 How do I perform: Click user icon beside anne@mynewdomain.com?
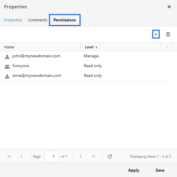click(7, 76)
